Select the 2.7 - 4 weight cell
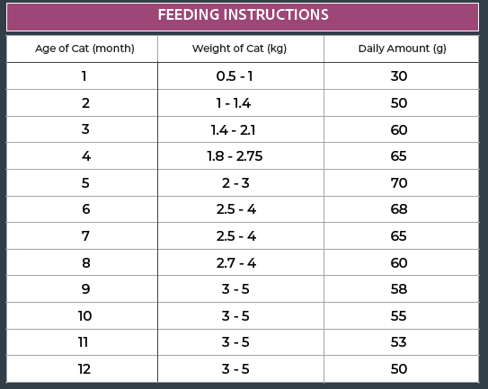Screen dimensions: 488x389 (x=241, y=262)
